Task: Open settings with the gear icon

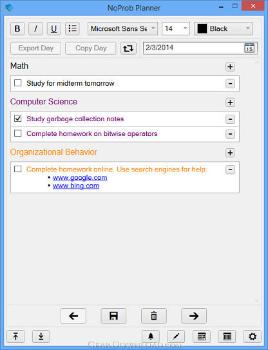Action: [x=253, y=336]
